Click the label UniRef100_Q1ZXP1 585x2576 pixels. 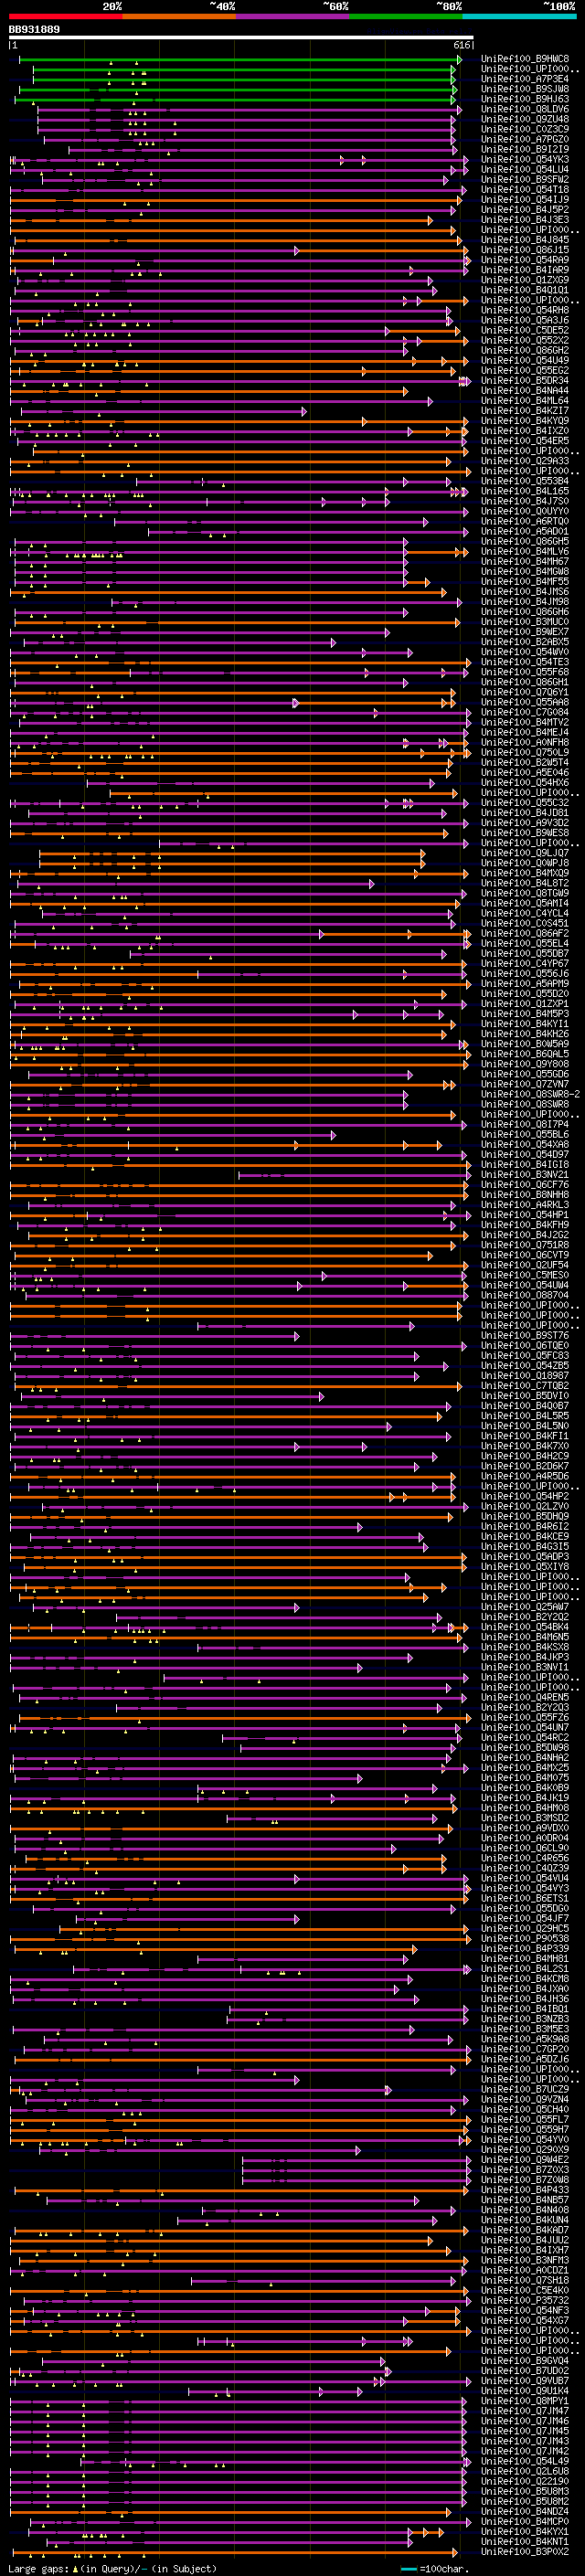point(525,1004)
